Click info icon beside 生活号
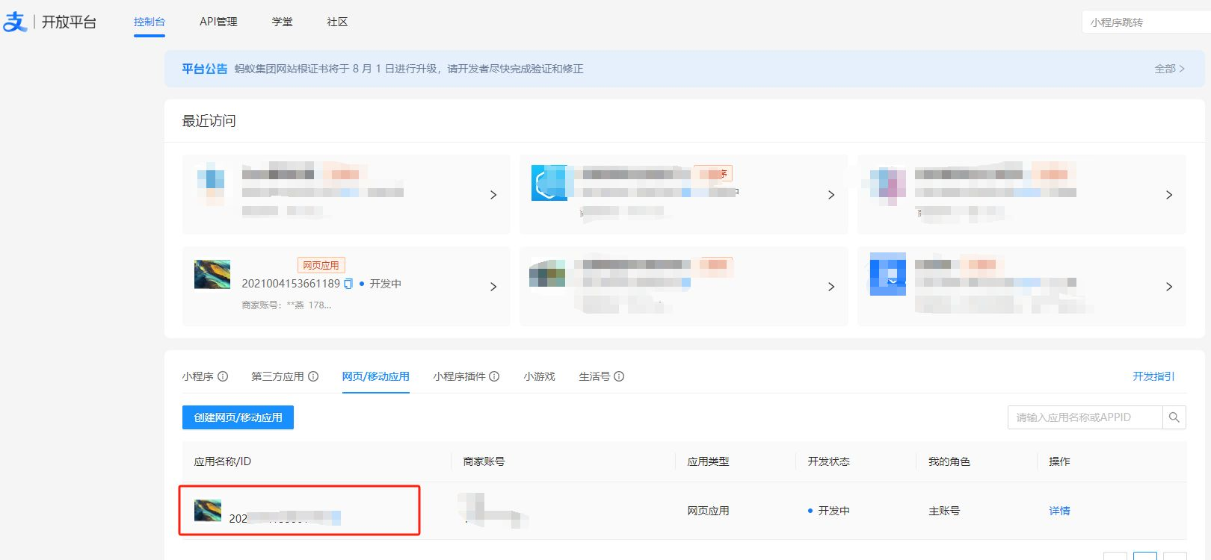 [x=619, y=376]
